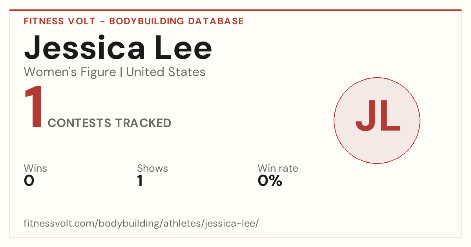Image resolution: width=471 pixels, height=247 pixels.
Task: Select the Wins value of 0
Action: pyautogui.click(x=29, y=181)
